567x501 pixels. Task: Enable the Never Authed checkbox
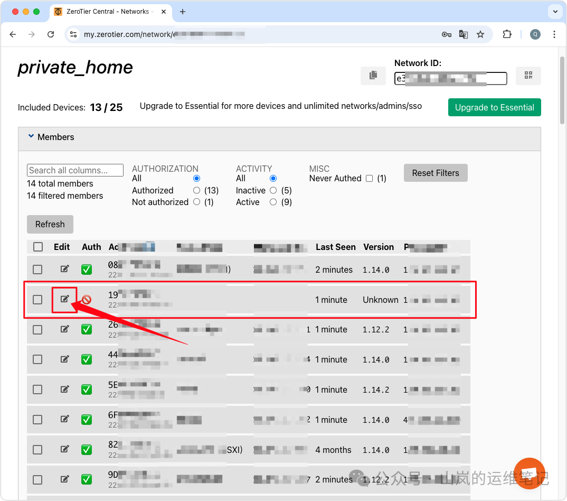(x=369, y=179)
